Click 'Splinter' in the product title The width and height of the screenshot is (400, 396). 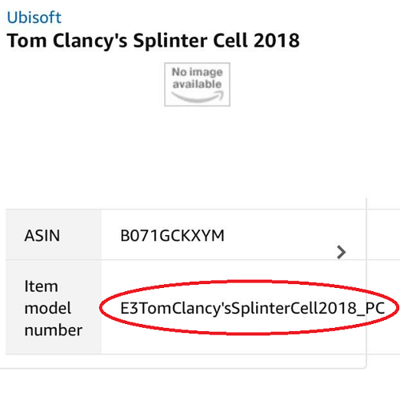(x=170, y=41)
